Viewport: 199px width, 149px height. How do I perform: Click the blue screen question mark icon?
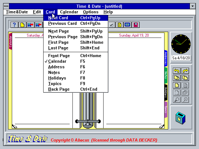pos(127,25)
